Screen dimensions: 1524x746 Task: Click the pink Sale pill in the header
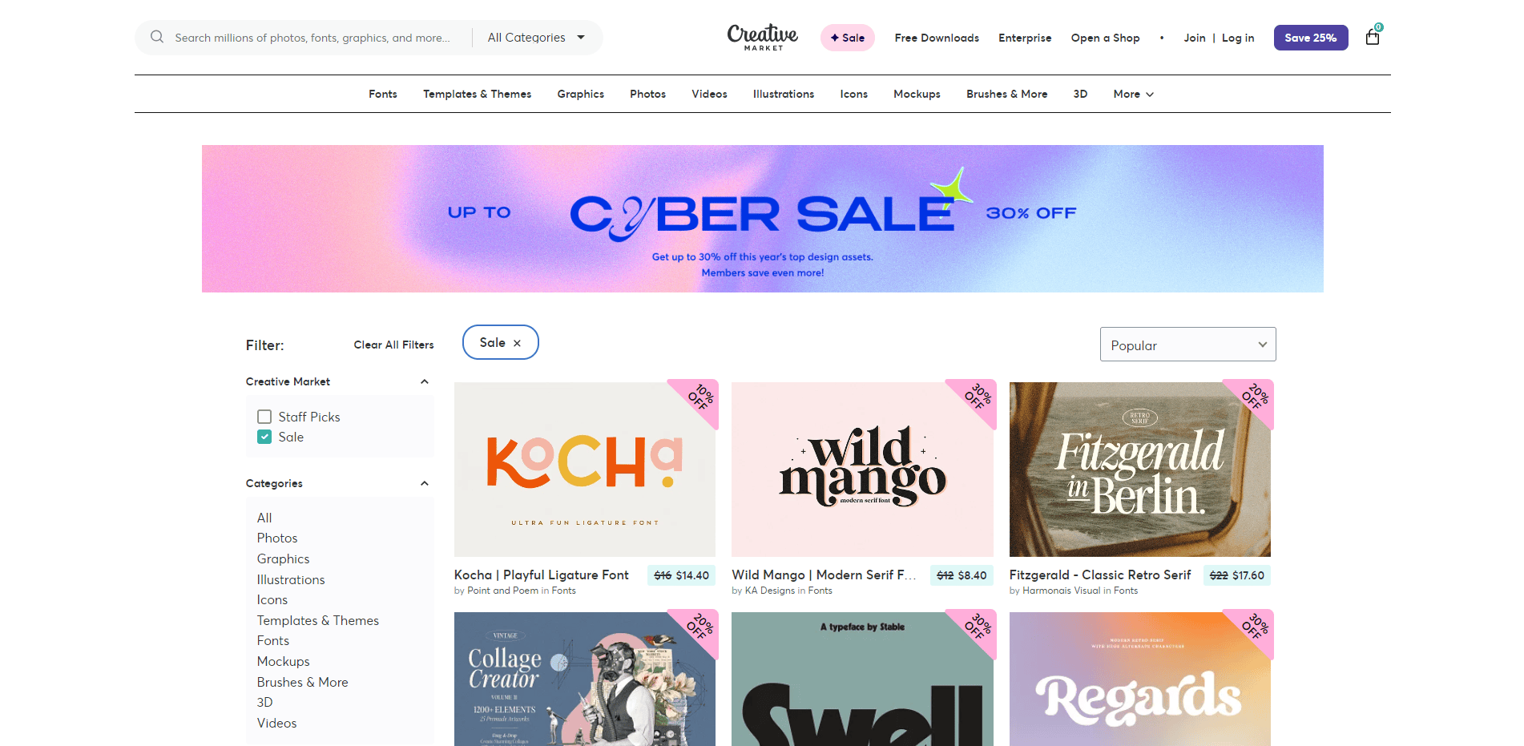pos(847,38)
